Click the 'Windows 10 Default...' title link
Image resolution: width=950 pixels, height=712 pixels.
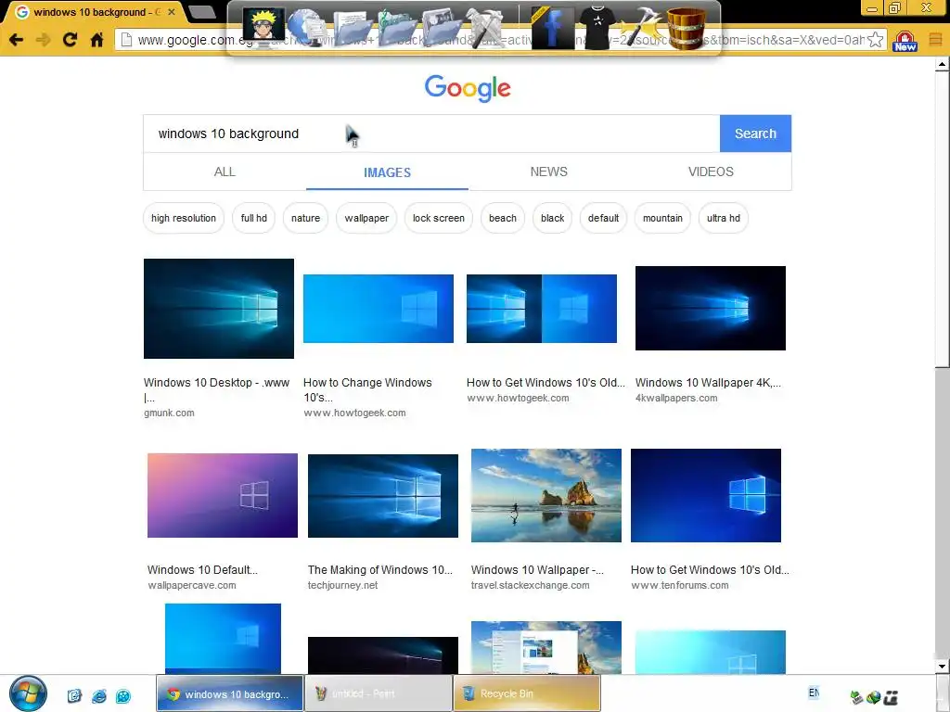click(x=202, y=570)
